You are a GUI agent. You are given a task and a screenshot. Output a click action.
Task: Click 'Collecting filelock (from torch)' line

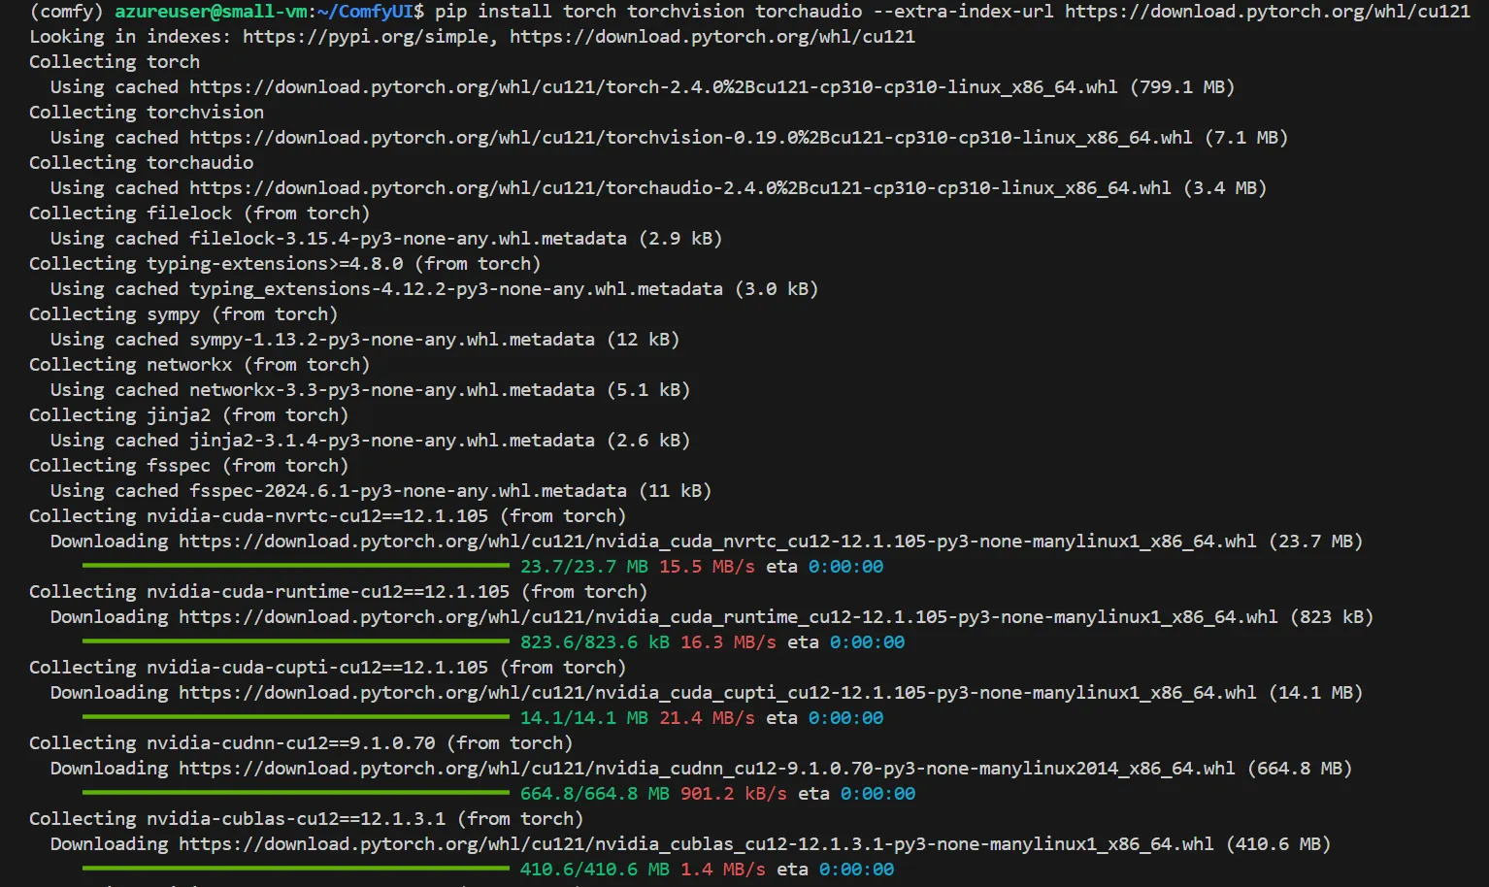pyautogui.click(x=200, y=214)
